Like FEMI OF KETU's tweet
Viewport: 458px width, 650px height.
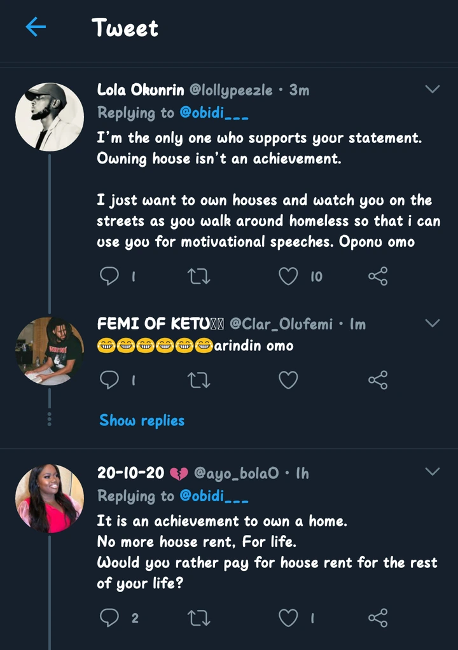coord(288,380)
